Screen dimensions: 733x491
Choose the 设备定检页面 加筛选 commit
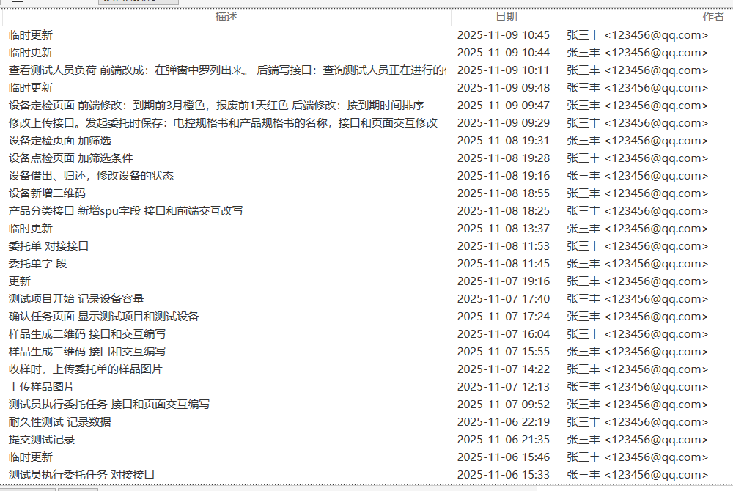[60, 141]
